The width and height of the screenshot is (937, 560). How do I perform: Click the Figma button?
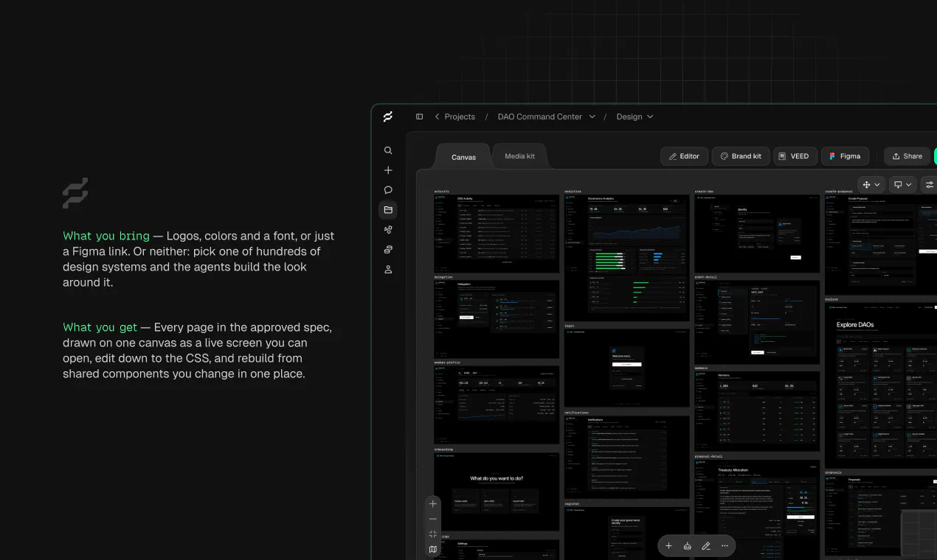845,156
